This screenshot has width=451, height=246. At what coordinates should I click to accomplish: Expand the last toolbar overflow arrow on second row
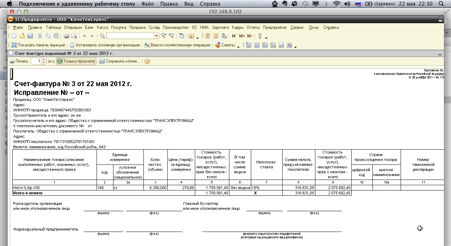point(296,47)
